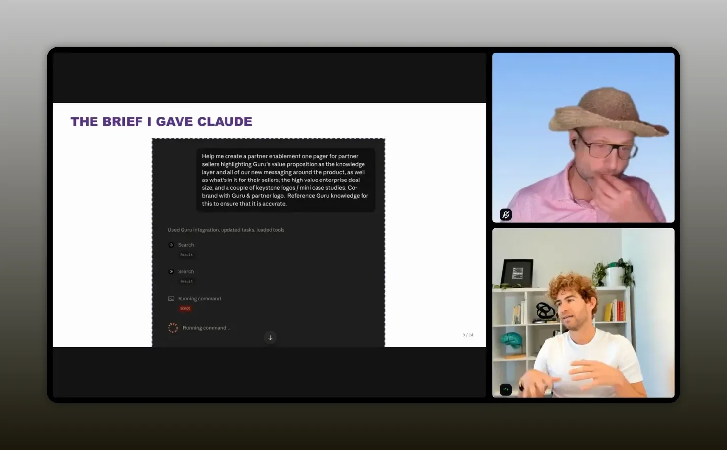727x450 pixels.
Task: Click the shared presentation slide area
Action: click(x=270, y=225)
